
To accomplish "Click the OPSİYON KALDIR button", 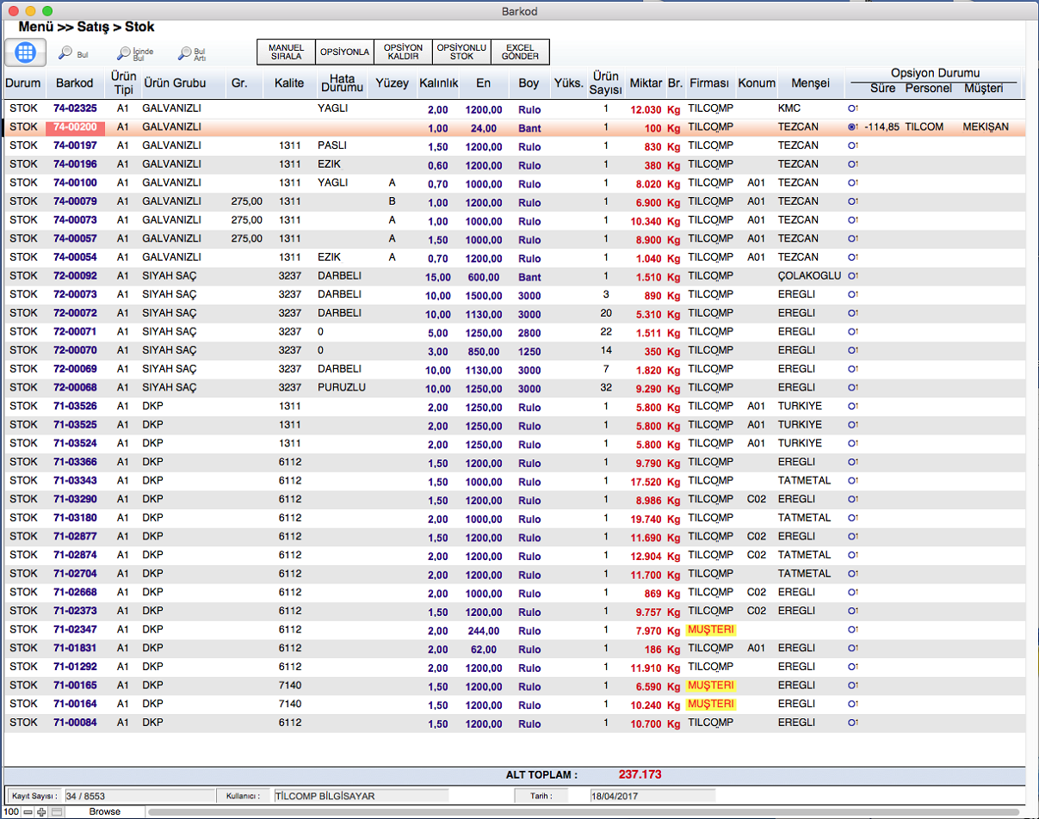I will (403, 52).
